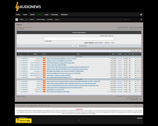The image size is (158, 126).
Task: Expand the [+] beside Video forum
Action: pyautogui.click(x=41, y=81)
